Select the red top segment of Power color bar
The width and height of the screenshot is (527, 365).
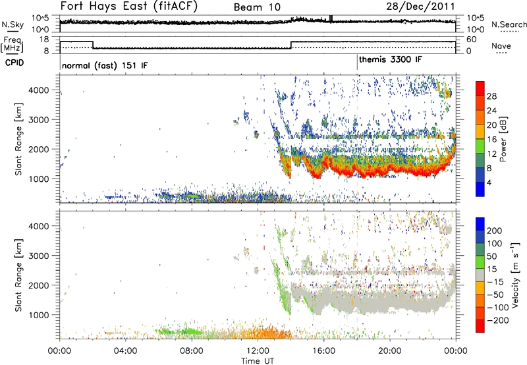(x=480, y=89)
